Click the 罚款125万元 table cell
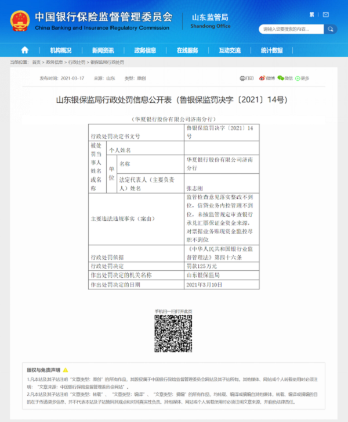 (x=222, y=266)
